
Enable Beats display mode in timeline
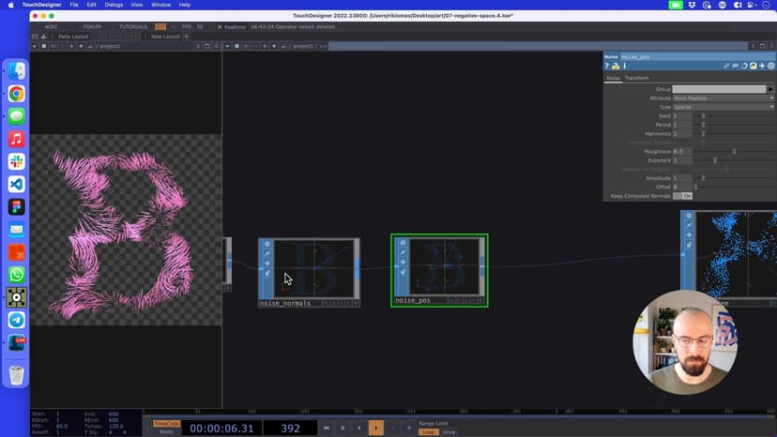click(166, 431)
